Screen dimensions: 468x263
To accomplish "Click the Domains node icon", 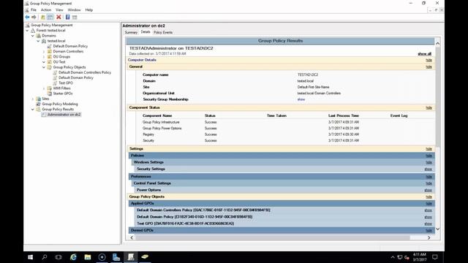I will click(39, 36).
